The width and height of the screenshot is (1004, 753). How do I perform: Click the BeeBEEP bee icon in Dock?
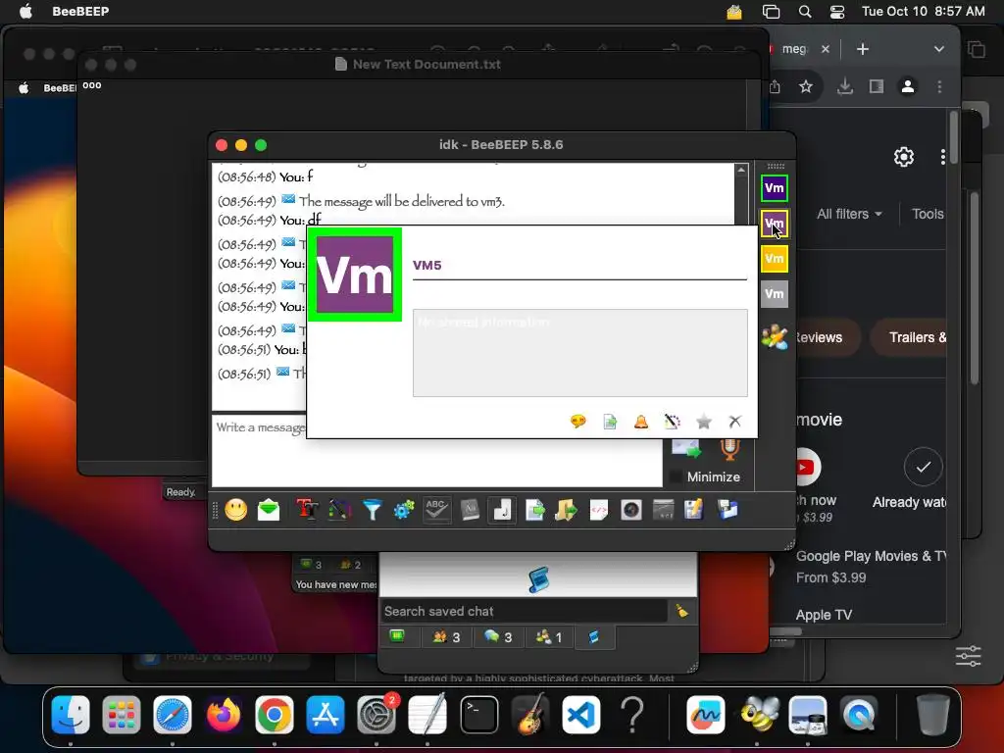(x=760, y=715)
